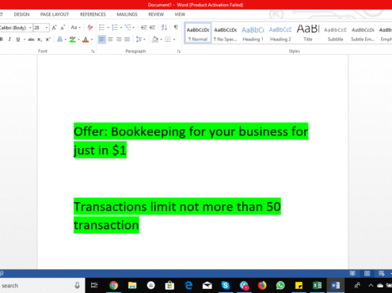Click the Increase Indent icon
Screen dimensions: 392x293
tap(152, 28)
